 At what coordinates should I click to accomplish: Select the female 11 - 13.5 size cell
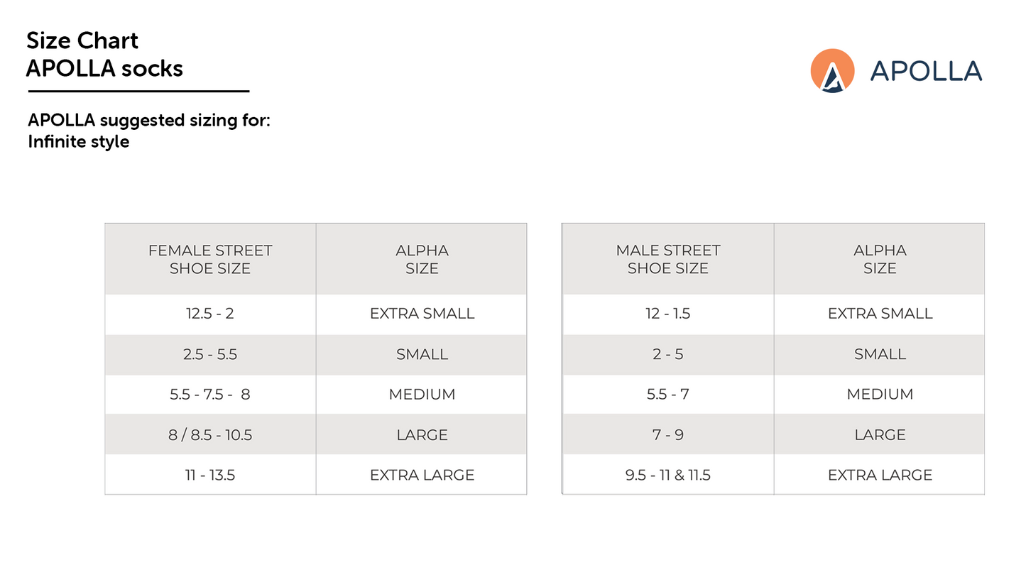click(210, 475)
